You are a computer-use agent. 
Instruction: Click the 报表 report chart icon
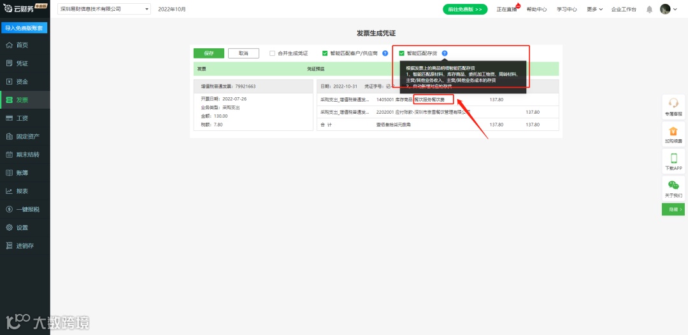tap(9, 191)
